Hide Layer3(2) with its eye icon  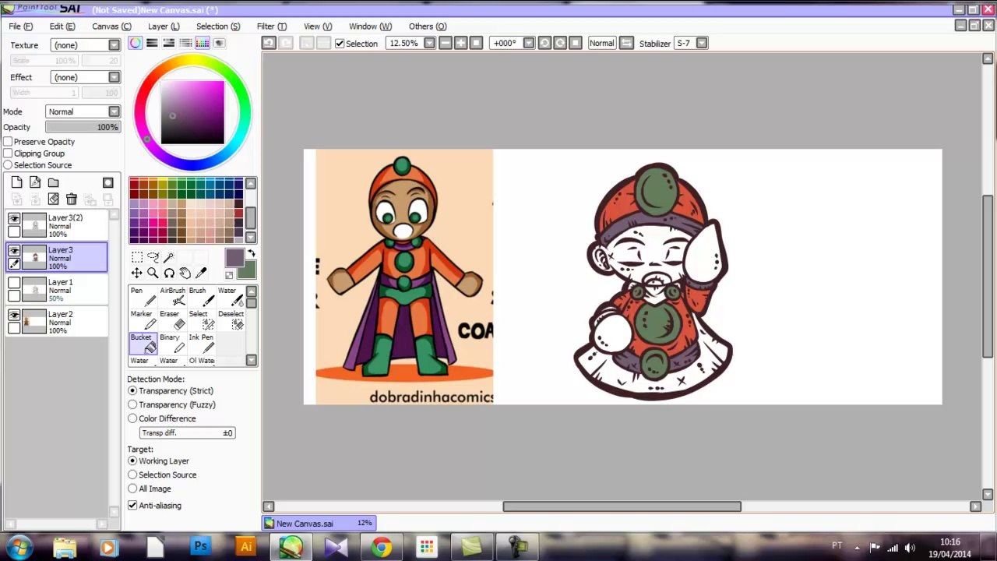14,220
